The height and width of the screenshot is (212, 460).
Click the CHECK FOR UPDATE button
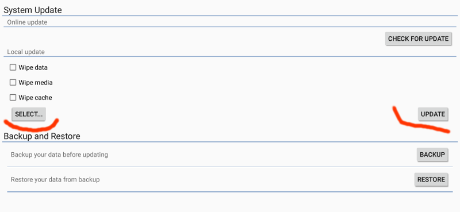(418, 38)
